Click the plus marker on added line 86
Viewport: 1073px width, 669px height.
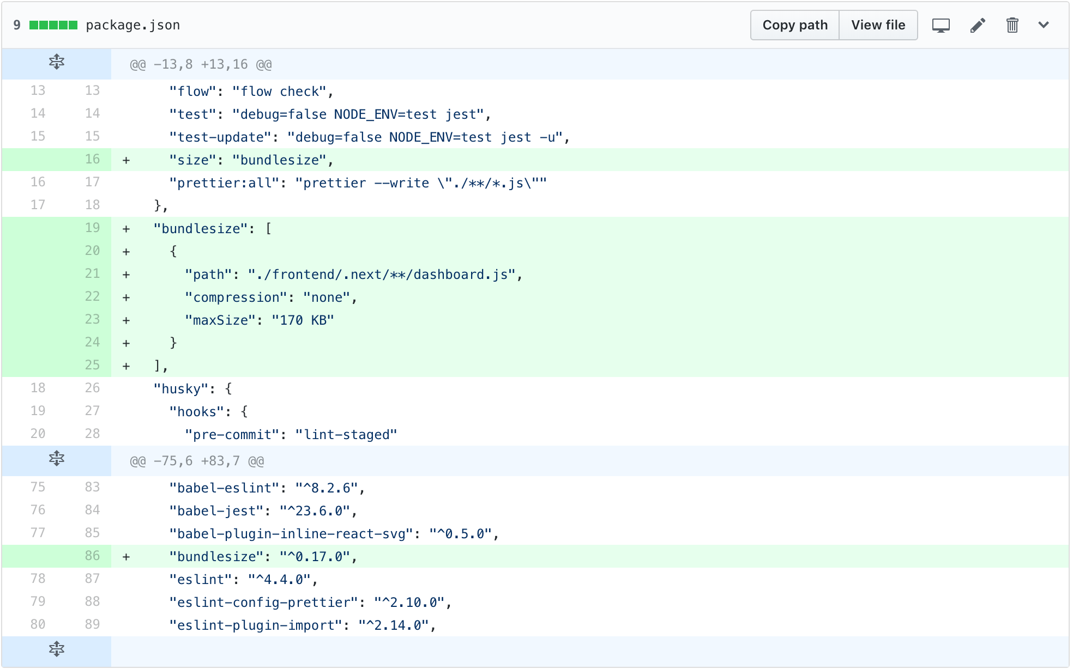coord(126,557)
